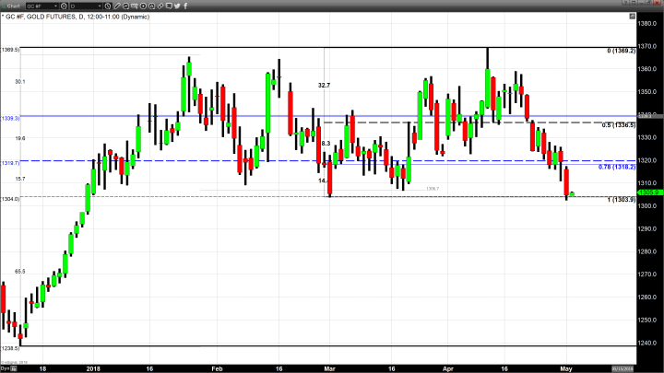Select the 0.5 (1336.5) Fibonacci level label

617,125
